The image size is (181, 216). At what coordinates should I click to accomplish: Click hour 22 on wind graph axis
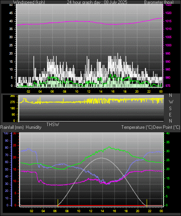pos(149,91)
